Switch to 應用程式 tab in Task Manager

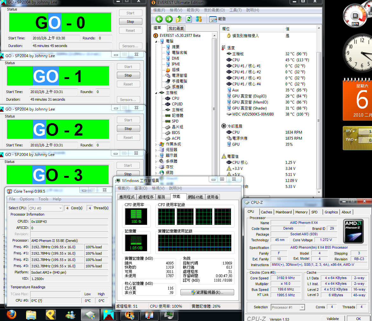pos(127,197)
